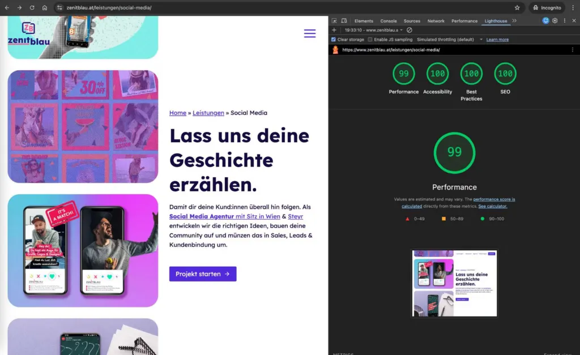Open the Network tab
The image size is (580, 355).
[x=436, y=21]
